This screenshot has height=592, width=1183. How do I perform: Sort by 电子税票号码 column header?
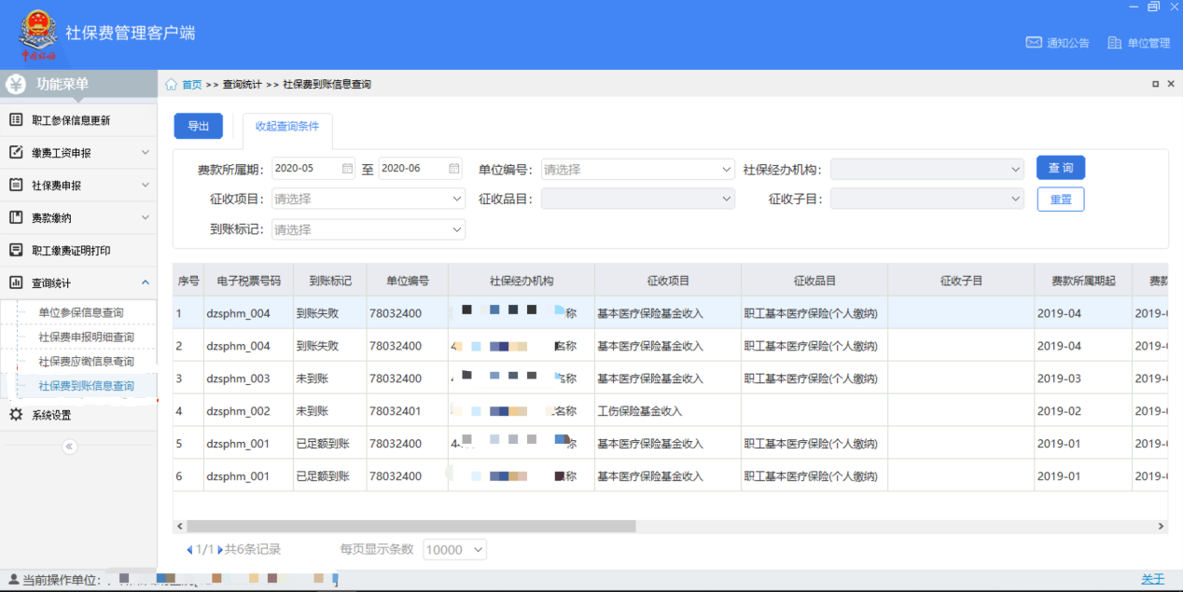click(248, 281)
